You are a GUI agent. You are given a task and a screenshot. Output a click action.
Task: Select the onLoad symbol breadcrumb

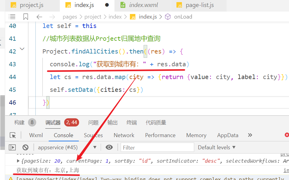tap(183, 17)
